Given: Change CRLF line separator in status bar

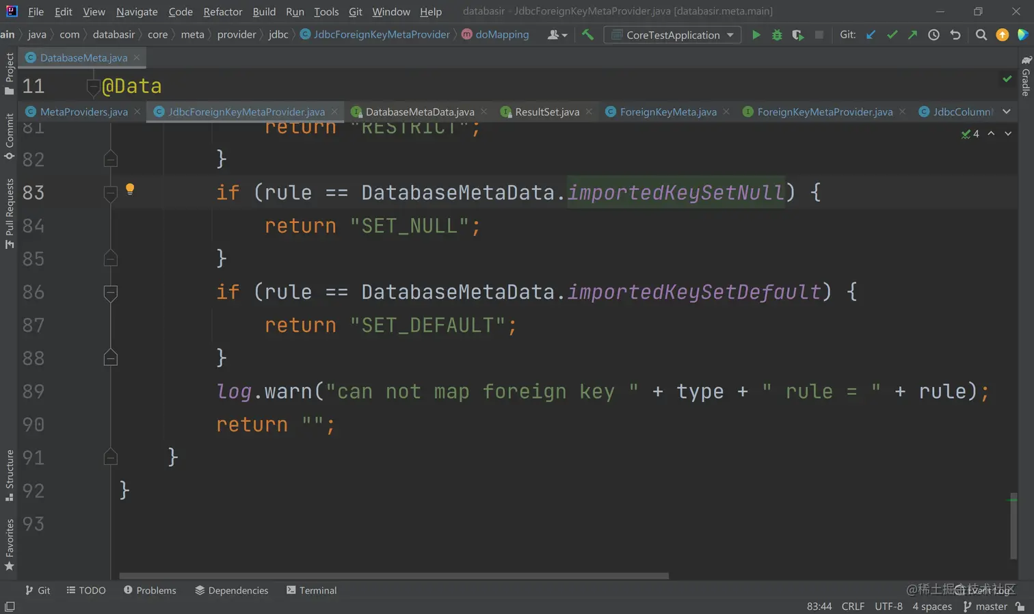Looking at the screenshot, I should [x=853, y=606].
